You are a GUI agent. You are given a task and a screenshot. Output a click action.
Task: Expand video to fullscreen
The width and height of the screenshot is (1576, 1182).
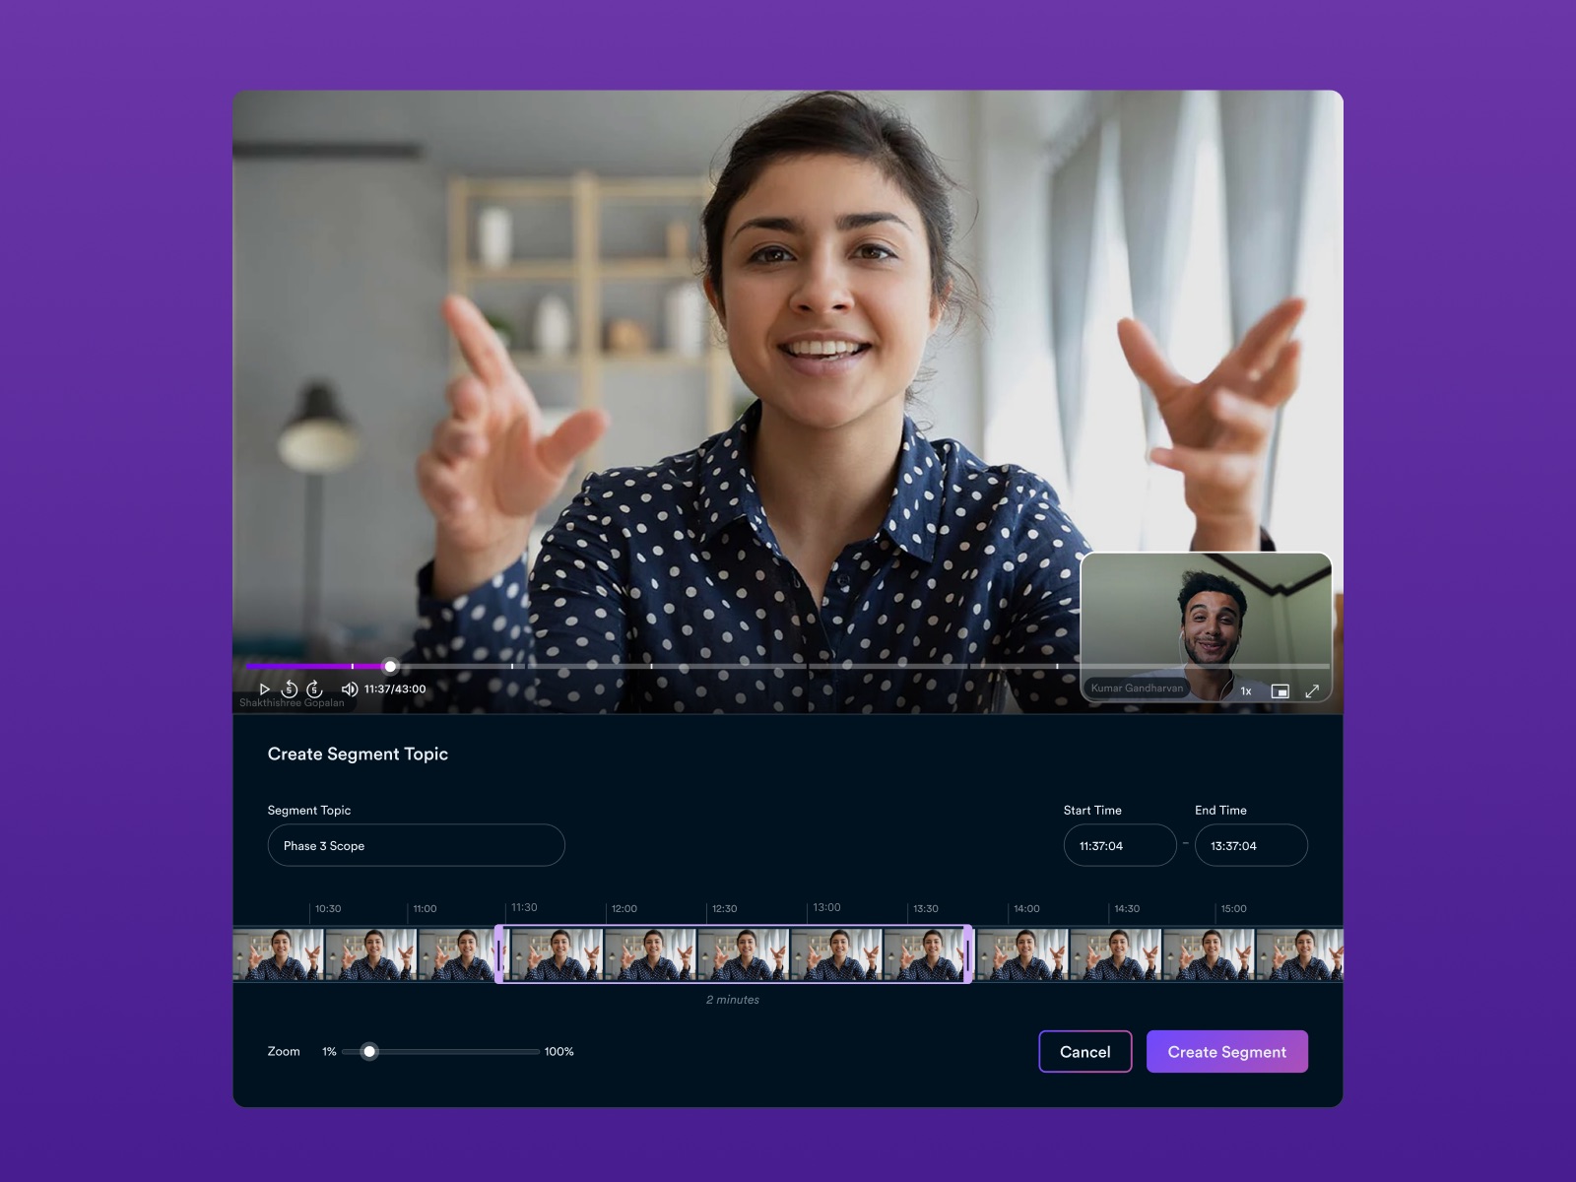1312,691
